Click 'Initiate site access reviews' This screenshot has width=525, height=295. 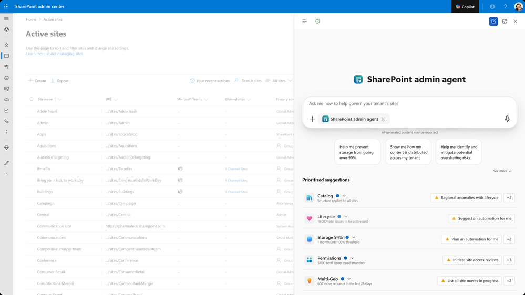click(x=472, y=260)
